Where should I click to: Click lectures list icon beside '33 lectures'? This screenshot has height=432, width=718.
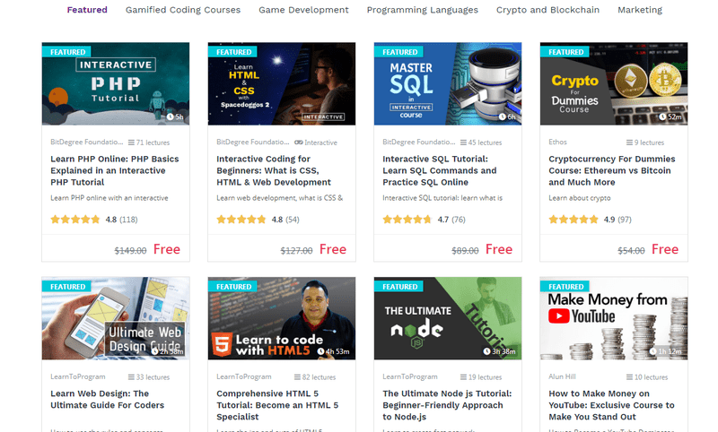pyautogui.click(x=131, y=377)
